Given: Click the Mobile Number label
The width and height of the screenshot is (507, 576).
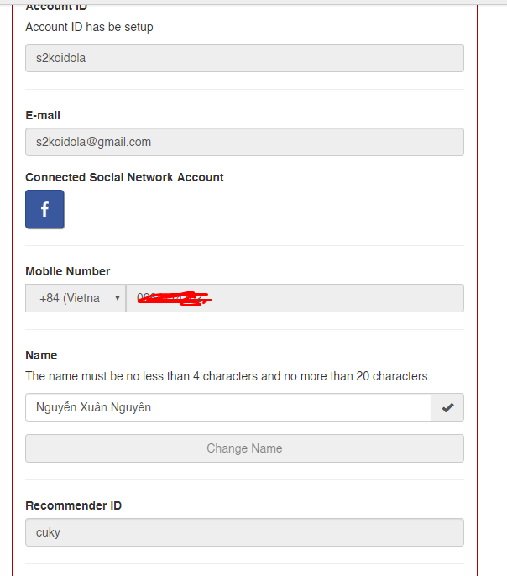Looking at the screenshot, I should point(67,271).
